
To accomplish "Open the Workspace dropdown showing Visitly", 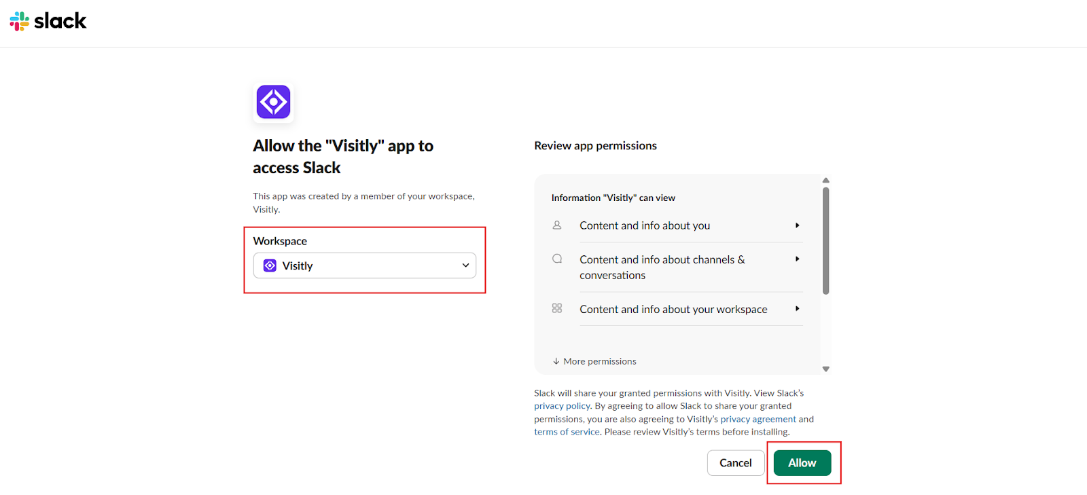I will [365, 265].
